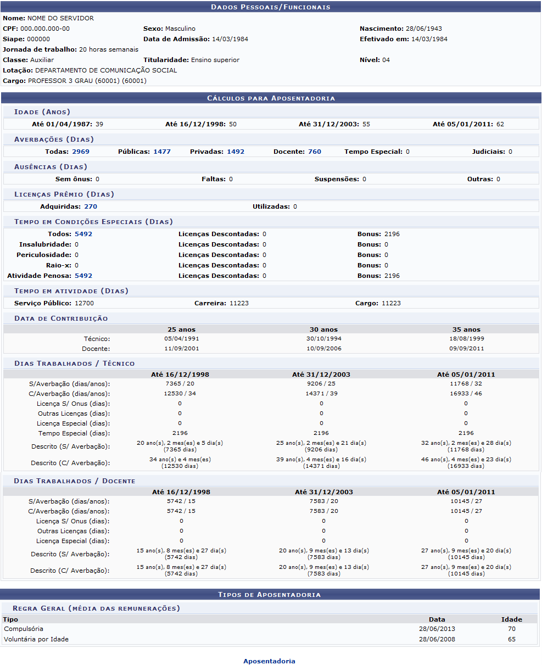Select the Dias Trabalhados / Técnico heading
542x665 pixels.
coord(74,364)
